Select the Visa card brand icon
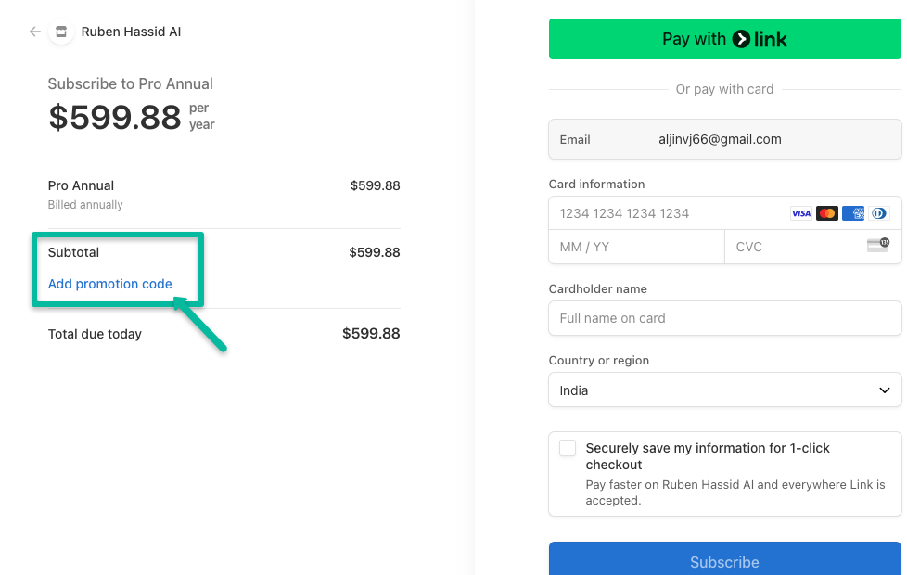907x575 pixels. 800,213
